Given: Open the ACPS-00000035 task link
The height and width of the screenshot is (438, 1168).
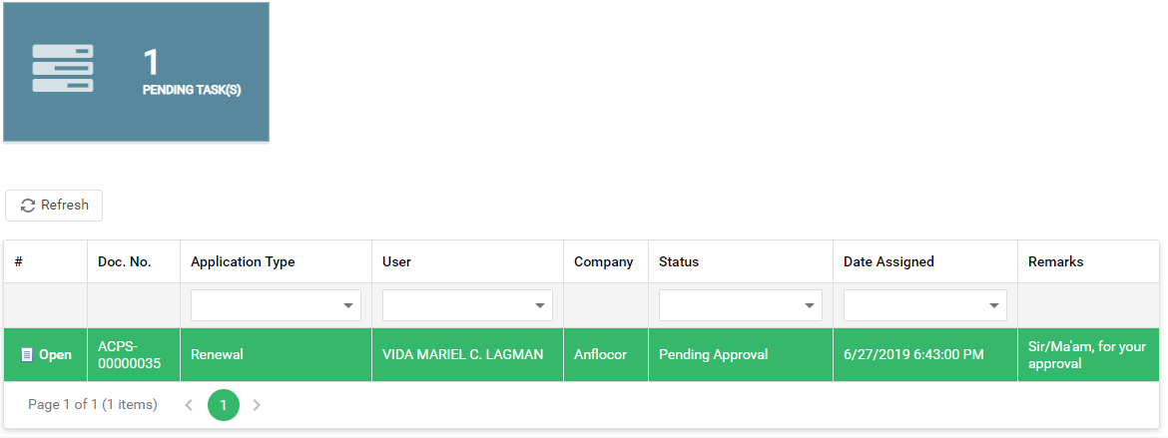Looking at the screenshot, I should 54,355.
